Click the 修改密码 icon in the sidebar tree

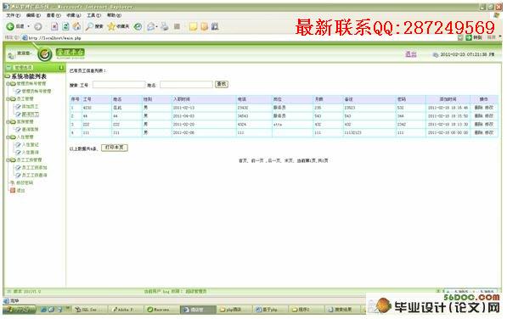point(12,182)
